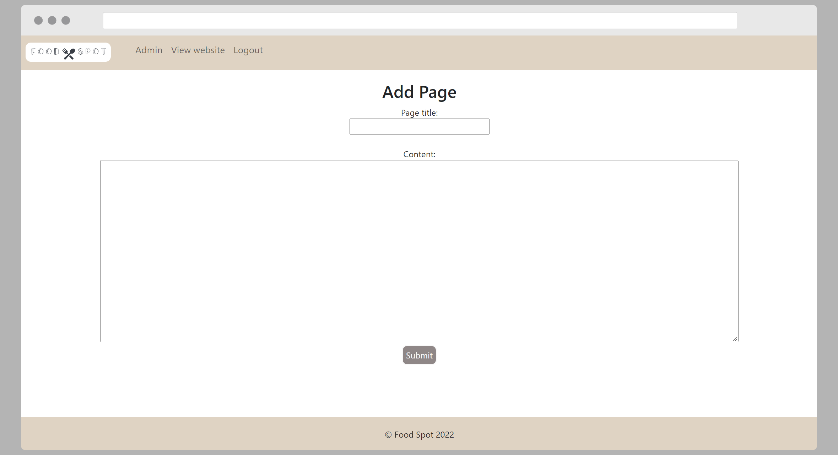Click the Add Page heading

pyautogui.click(x=419, y=92)
